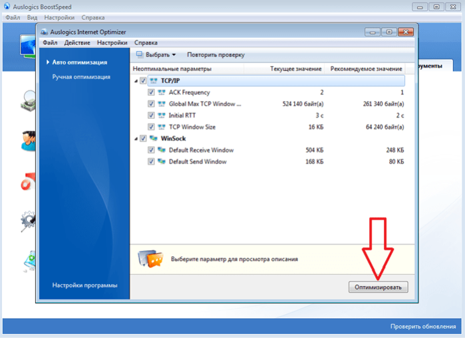Open Настройки программы link
The image size is (465, 338).
point(84,286)
